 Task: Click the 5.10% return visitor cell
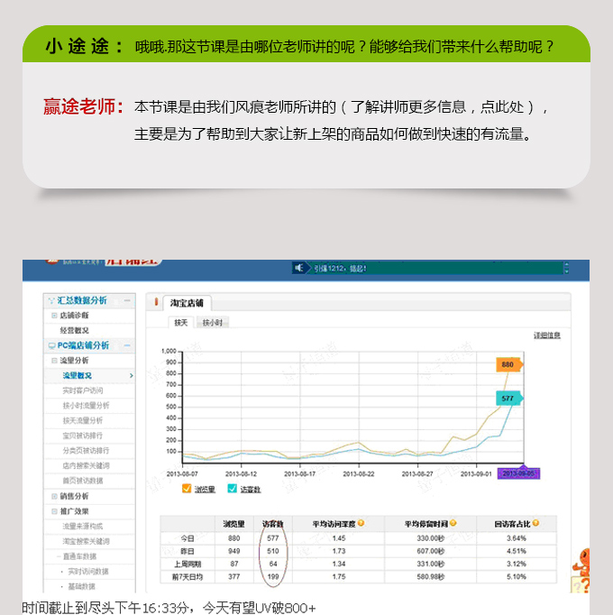point(517,577)
